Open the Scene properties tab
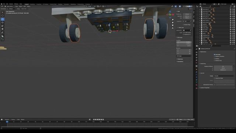 [x=197, y=60]
